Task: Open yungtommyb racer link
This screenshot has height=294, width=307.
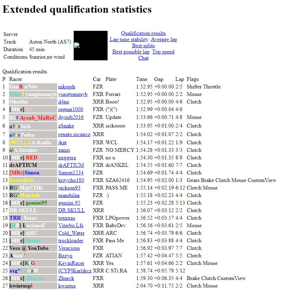Action: [x=73, y=94]
